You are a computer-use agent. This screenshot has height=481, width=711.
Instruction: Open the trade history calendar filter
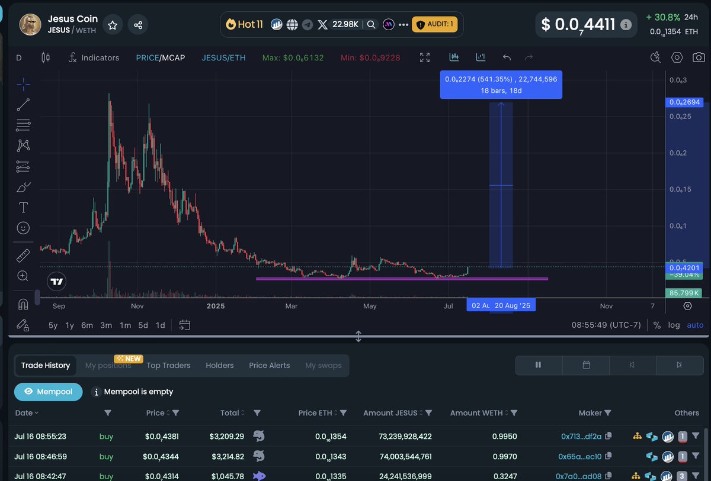[586, 365]
